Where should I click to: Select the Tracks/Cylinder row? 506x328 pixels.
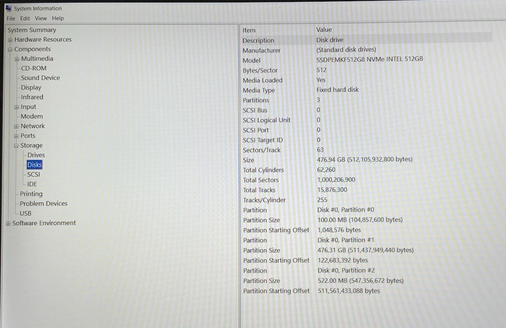(x=367, y=200)
